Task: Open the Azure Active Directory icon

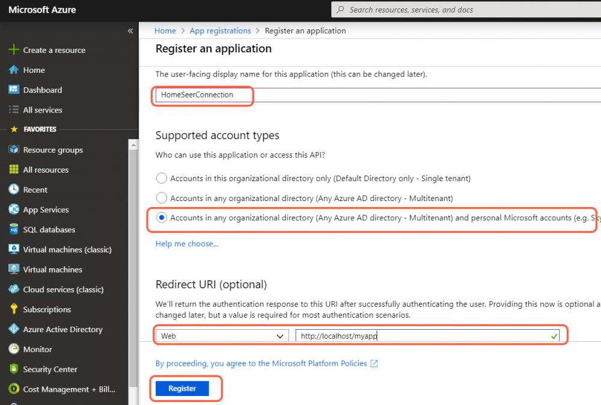Action: (13, 329)
